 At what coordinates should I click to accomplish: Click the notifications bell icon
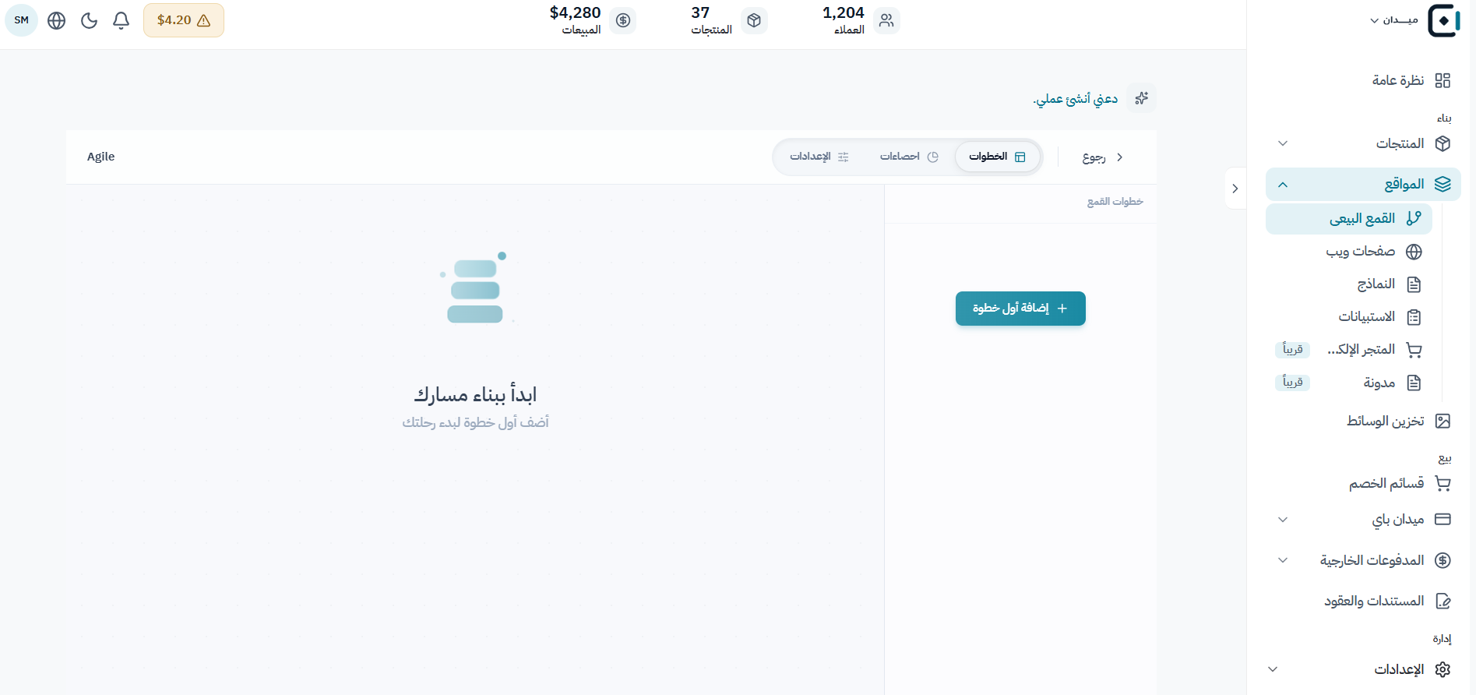[x=121, y=20]
